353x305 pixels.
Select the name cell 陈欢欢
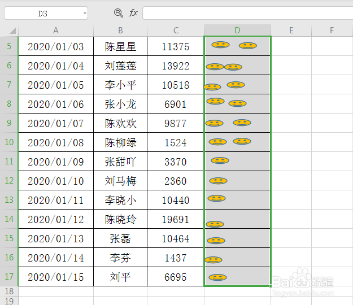(x=120, y=123)
